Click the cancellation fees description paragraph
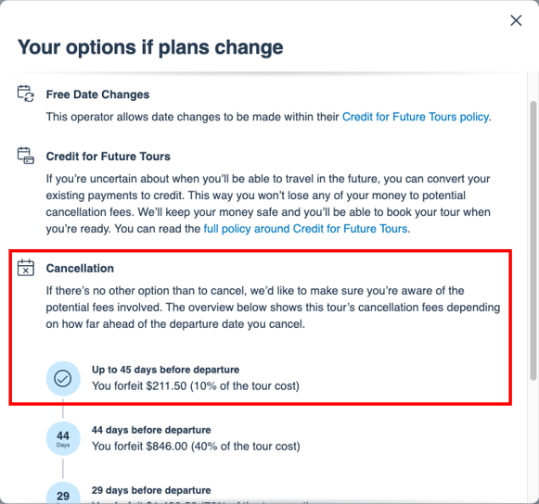Screen dimensions: 539x504 (273, 308)
